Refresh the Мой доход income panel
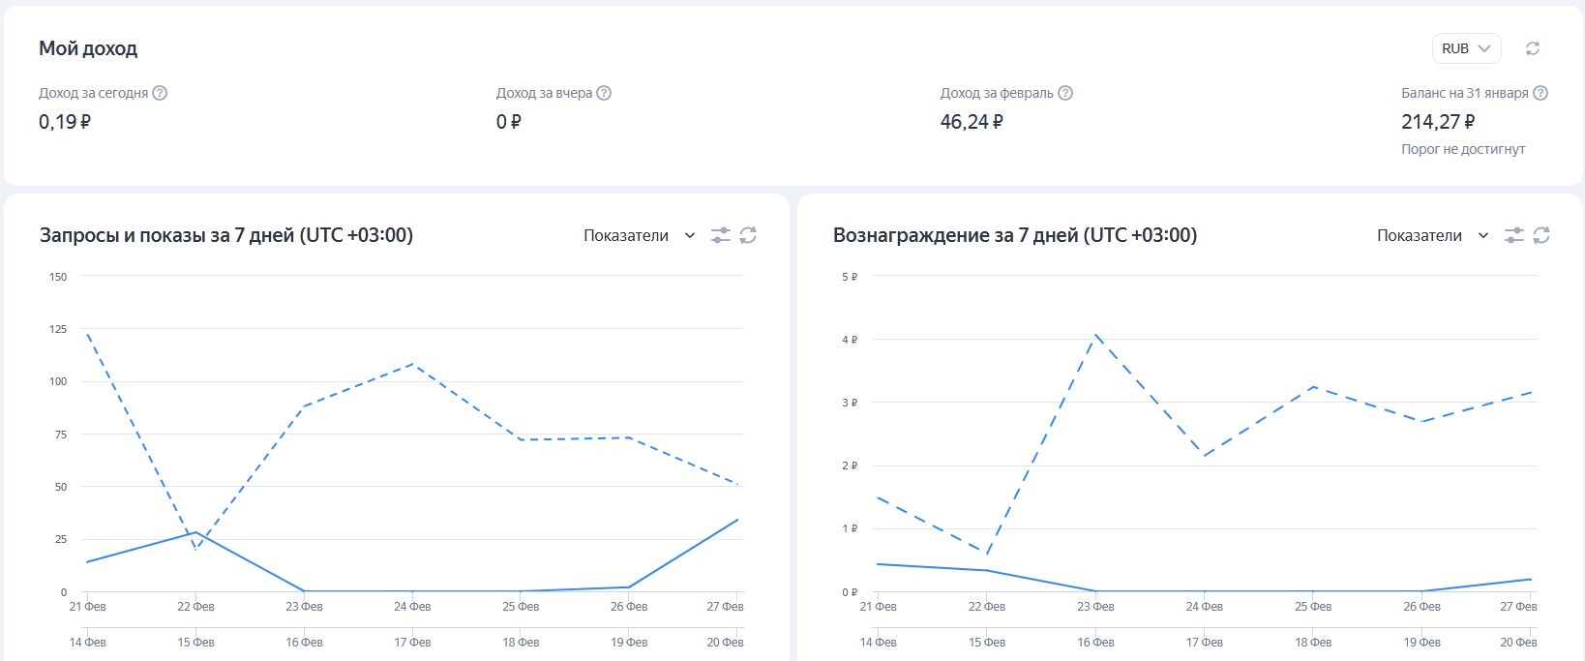Screen dimensions: 1585x661 (x=1533, y=48)
